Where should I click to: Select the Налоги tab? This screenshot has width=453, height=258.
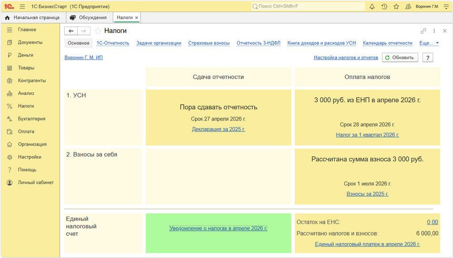124,18
